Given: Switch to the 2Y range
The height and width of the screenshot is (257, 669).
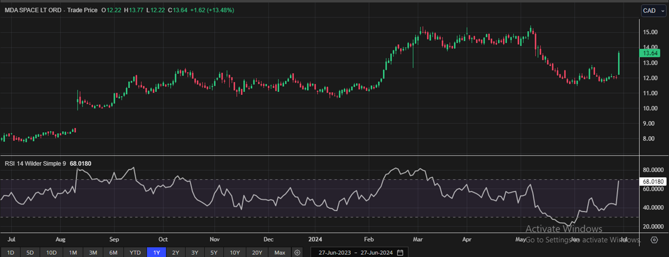Looking at the screenshot, I should coord(175,252).
